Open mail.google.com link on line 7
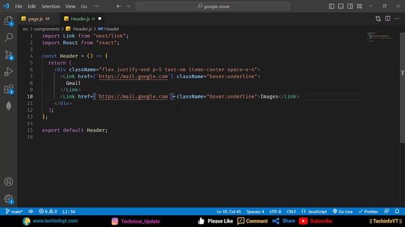 tap(134, 76)
